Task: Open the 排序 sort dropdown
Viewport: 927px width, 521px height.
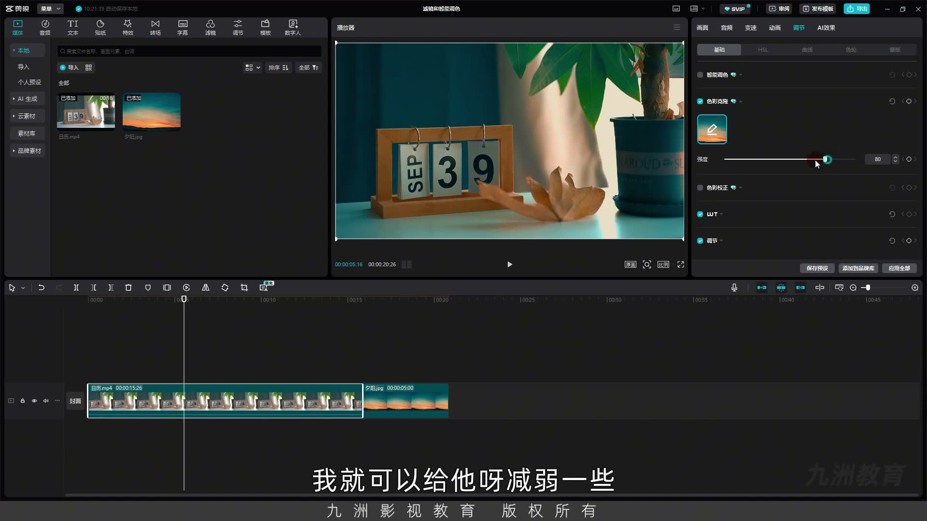Action: click(279, 68)
